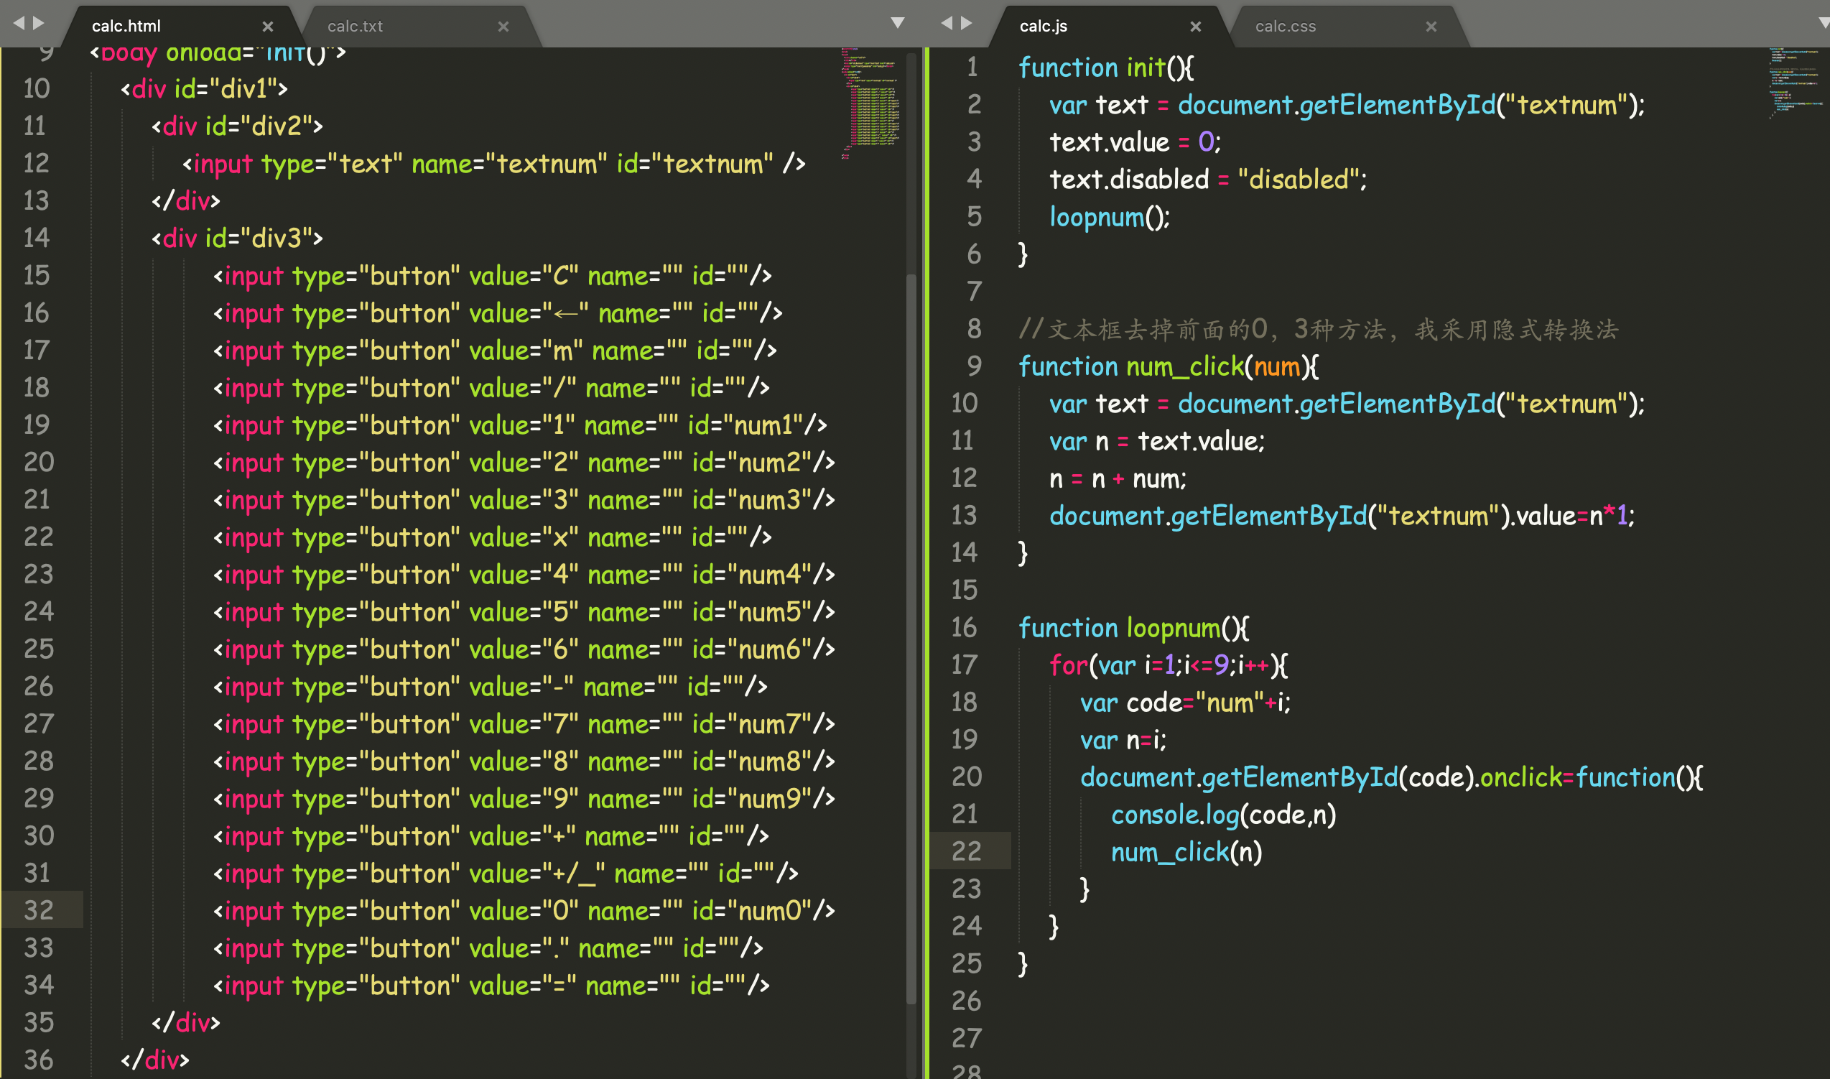
Task: Click the button line with id="num2"
Action: click(524, 463)
